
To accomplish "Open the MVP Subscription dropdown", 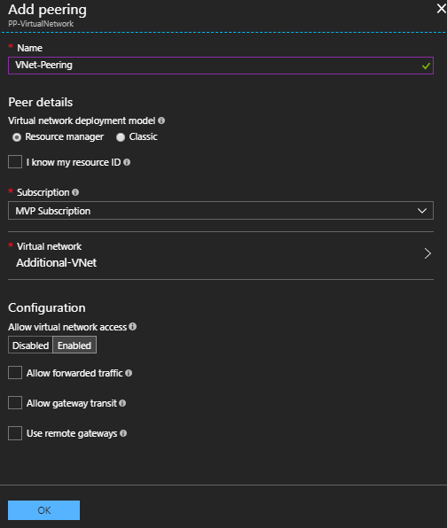I will tap(221, 211).
